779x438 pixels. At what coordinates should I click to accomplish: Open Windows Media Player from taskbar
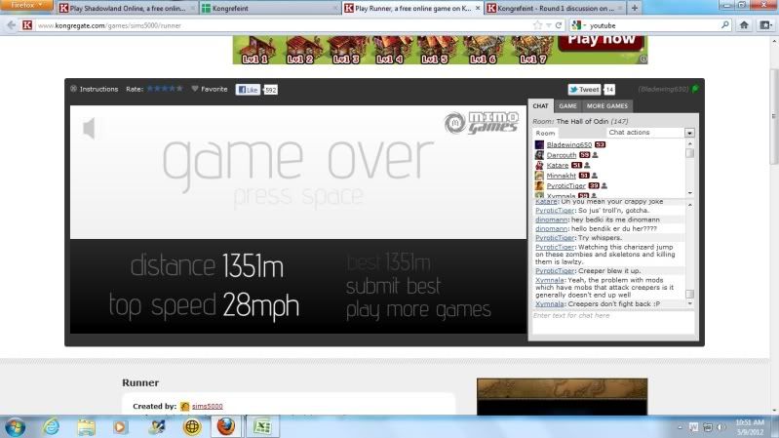pyautogui.click(x=120, y=427)
